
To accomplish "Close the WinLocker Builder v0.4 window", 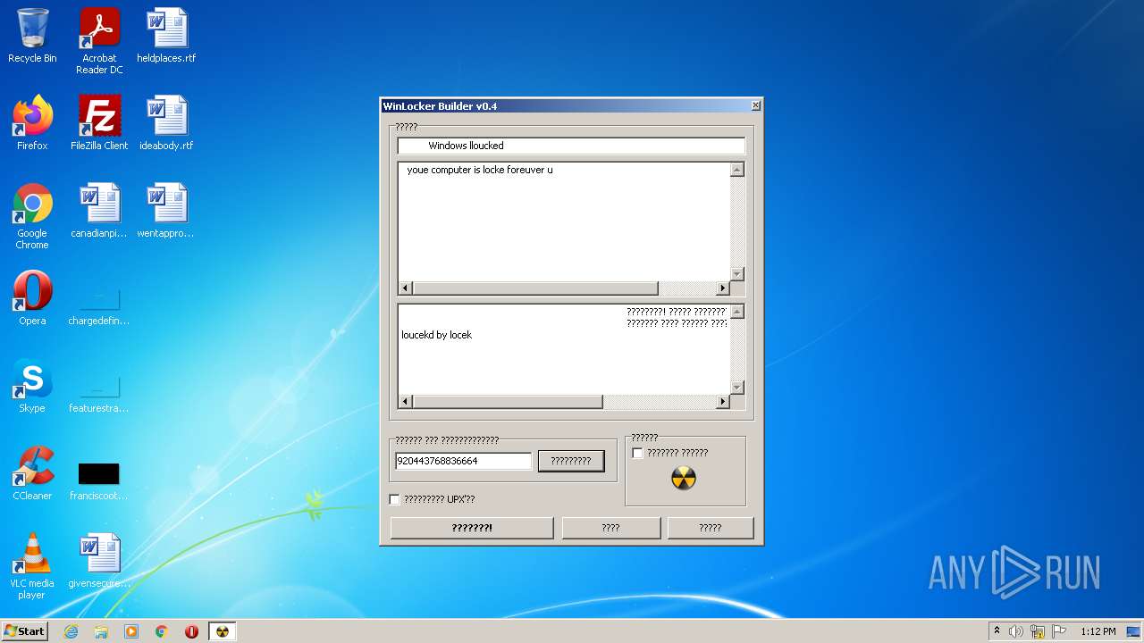I will [755, 105].
